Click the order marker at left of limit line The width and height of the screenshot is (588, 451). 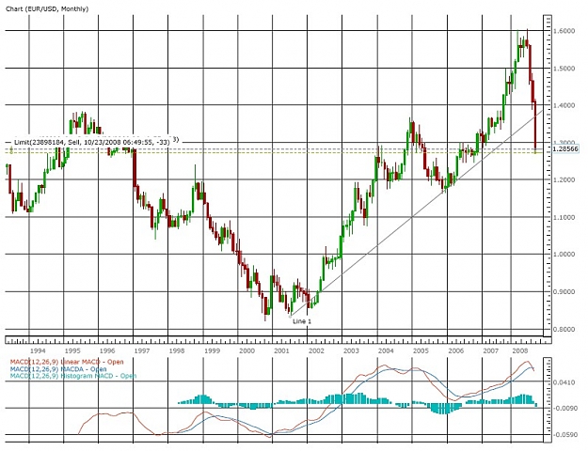(x=11, y=150)
